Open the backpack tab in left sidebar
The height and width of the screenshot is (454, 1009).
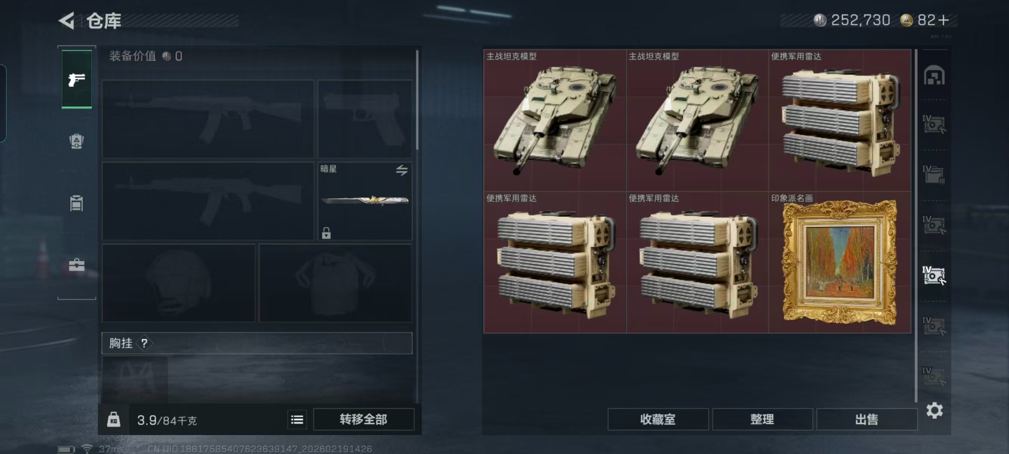click(x=77, y=141)
